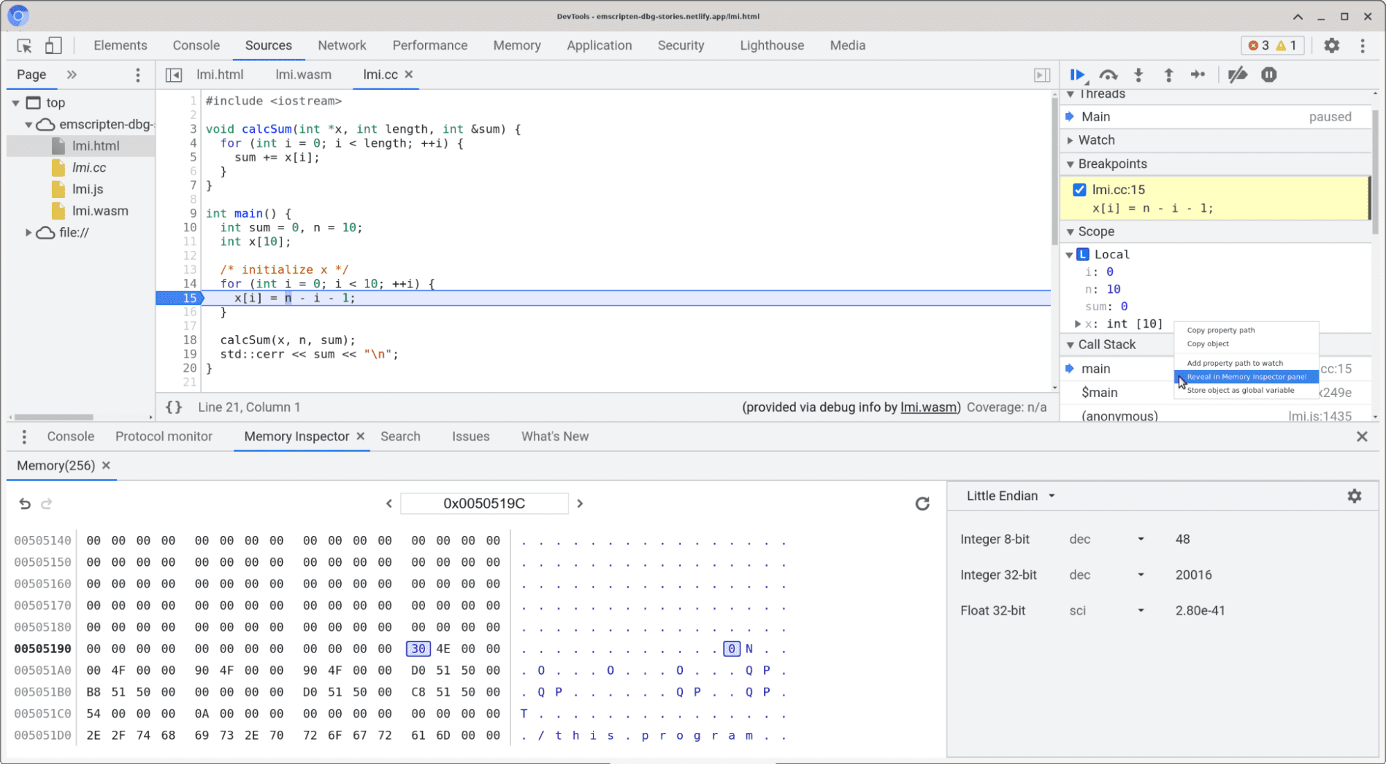Click the refresh memory inspector button
The width and height of the screenshot is (1386, 764).
[923, 504]
